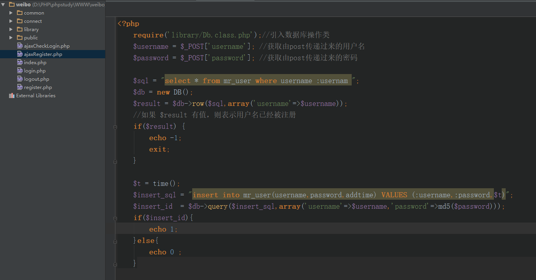Click the PHP file icon of index.php

20,63
